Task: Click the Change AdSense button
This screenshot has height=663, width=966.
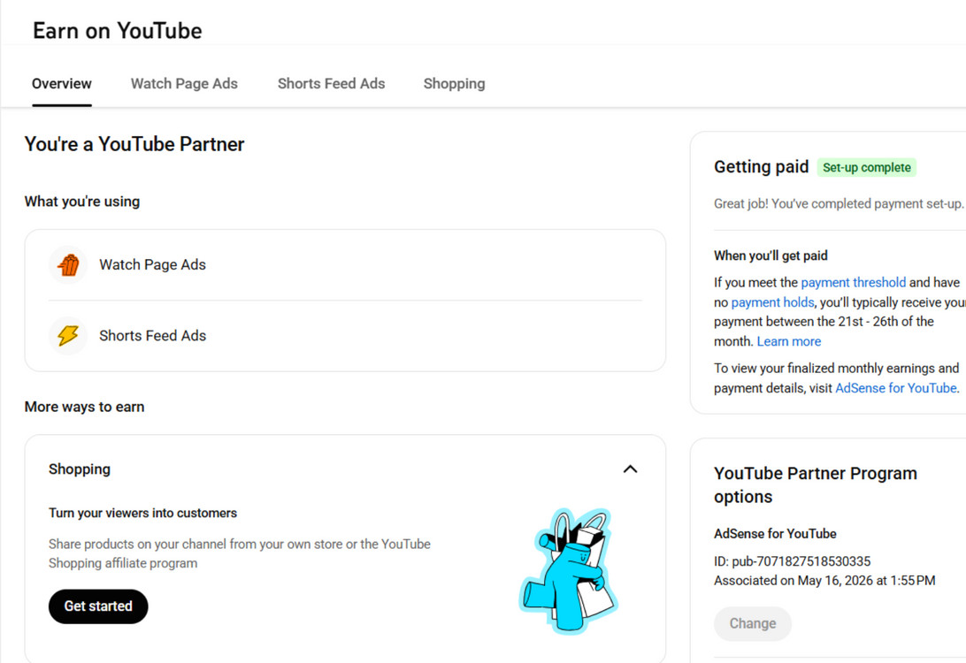Action: coord(752,623)
